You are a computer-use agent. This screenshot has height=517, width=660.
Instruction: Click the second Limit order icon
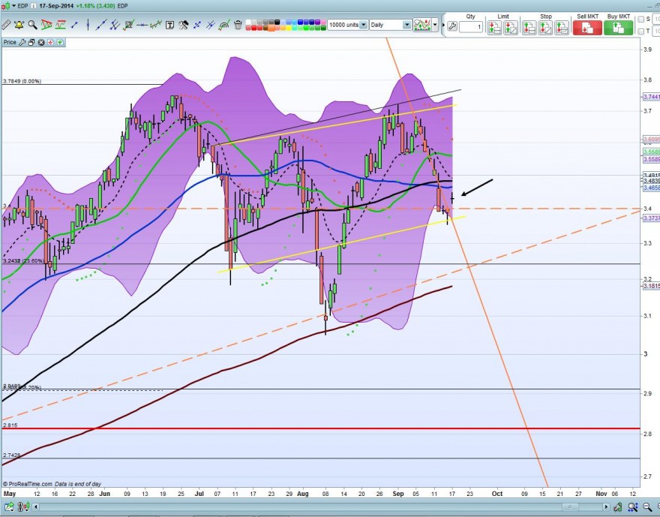[x=511, y=28]
